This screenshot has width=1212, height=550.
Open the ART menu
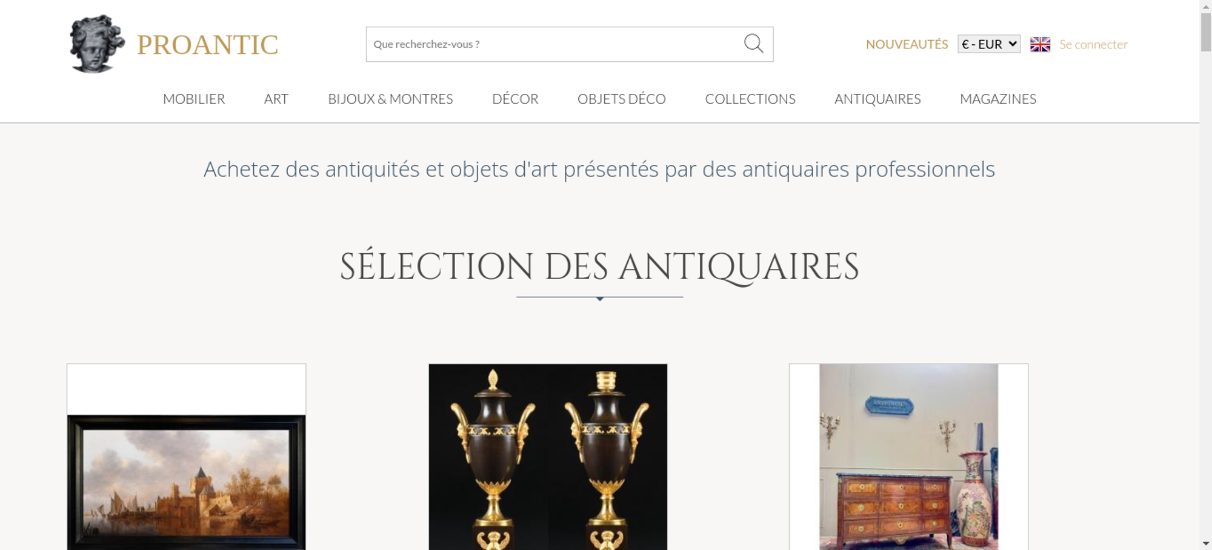point(276,99)
